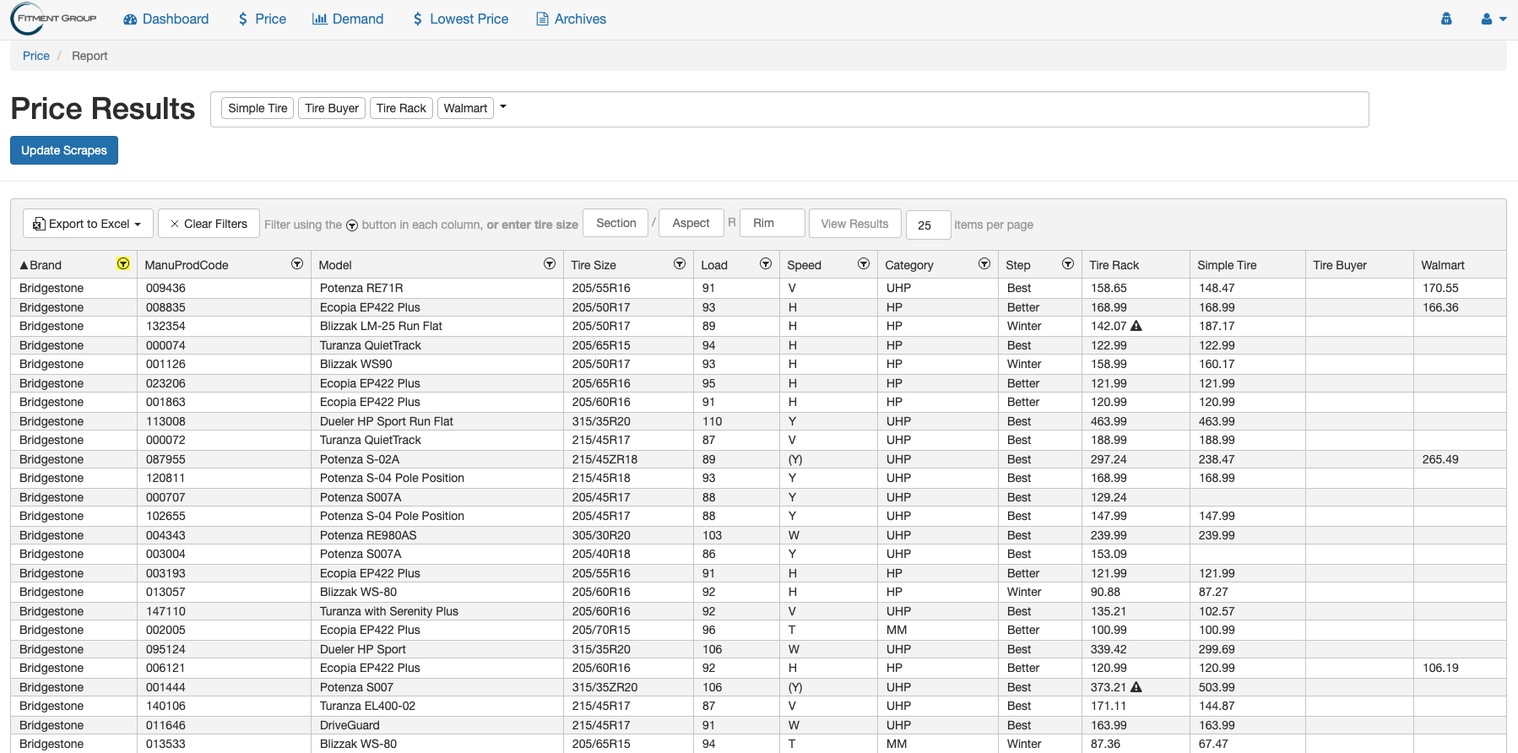Focus the Aspect tire size field

691,223
